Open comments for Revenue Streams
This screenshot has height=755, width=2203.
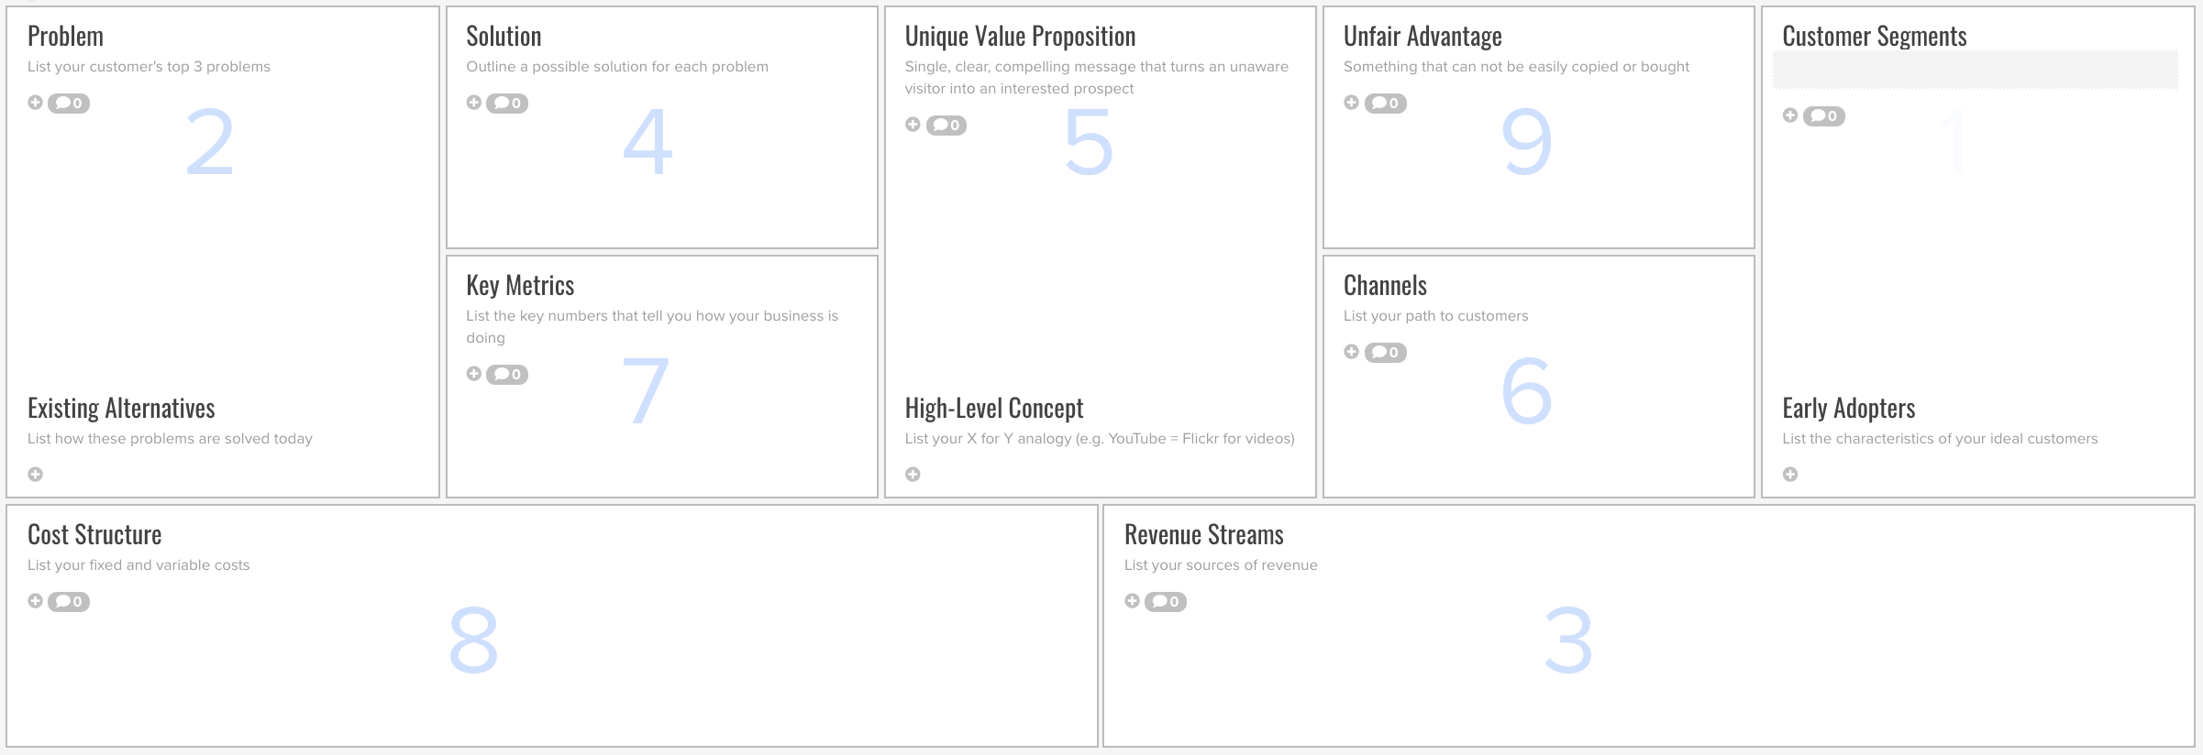(x=1166, y=602)
